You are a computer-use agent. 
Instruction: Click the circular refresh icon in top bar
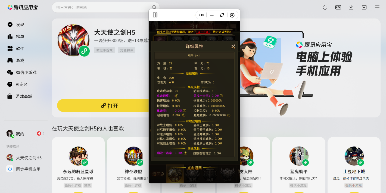(x=325, y=7)
